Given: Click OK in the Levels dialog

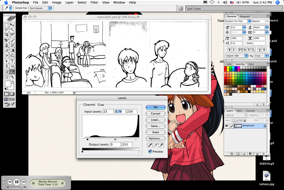Looking at the screenshot, I should [x=155, y=107].
